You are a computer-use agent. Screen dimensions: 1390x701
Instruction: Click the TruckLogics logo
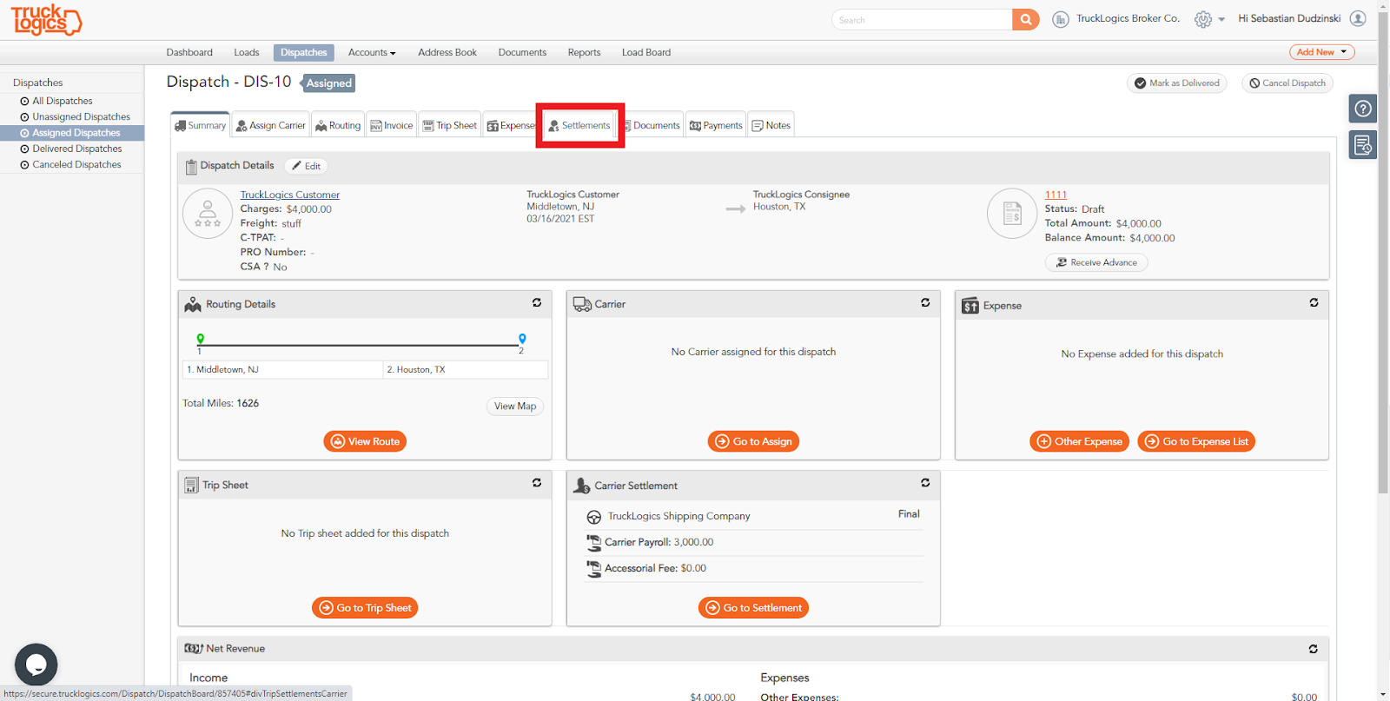tap(46, 19)
